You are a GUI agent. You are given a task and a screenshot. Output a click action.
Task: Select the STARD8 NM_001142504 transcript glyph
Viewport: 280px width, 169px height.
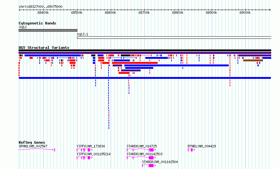click(149, 166)
